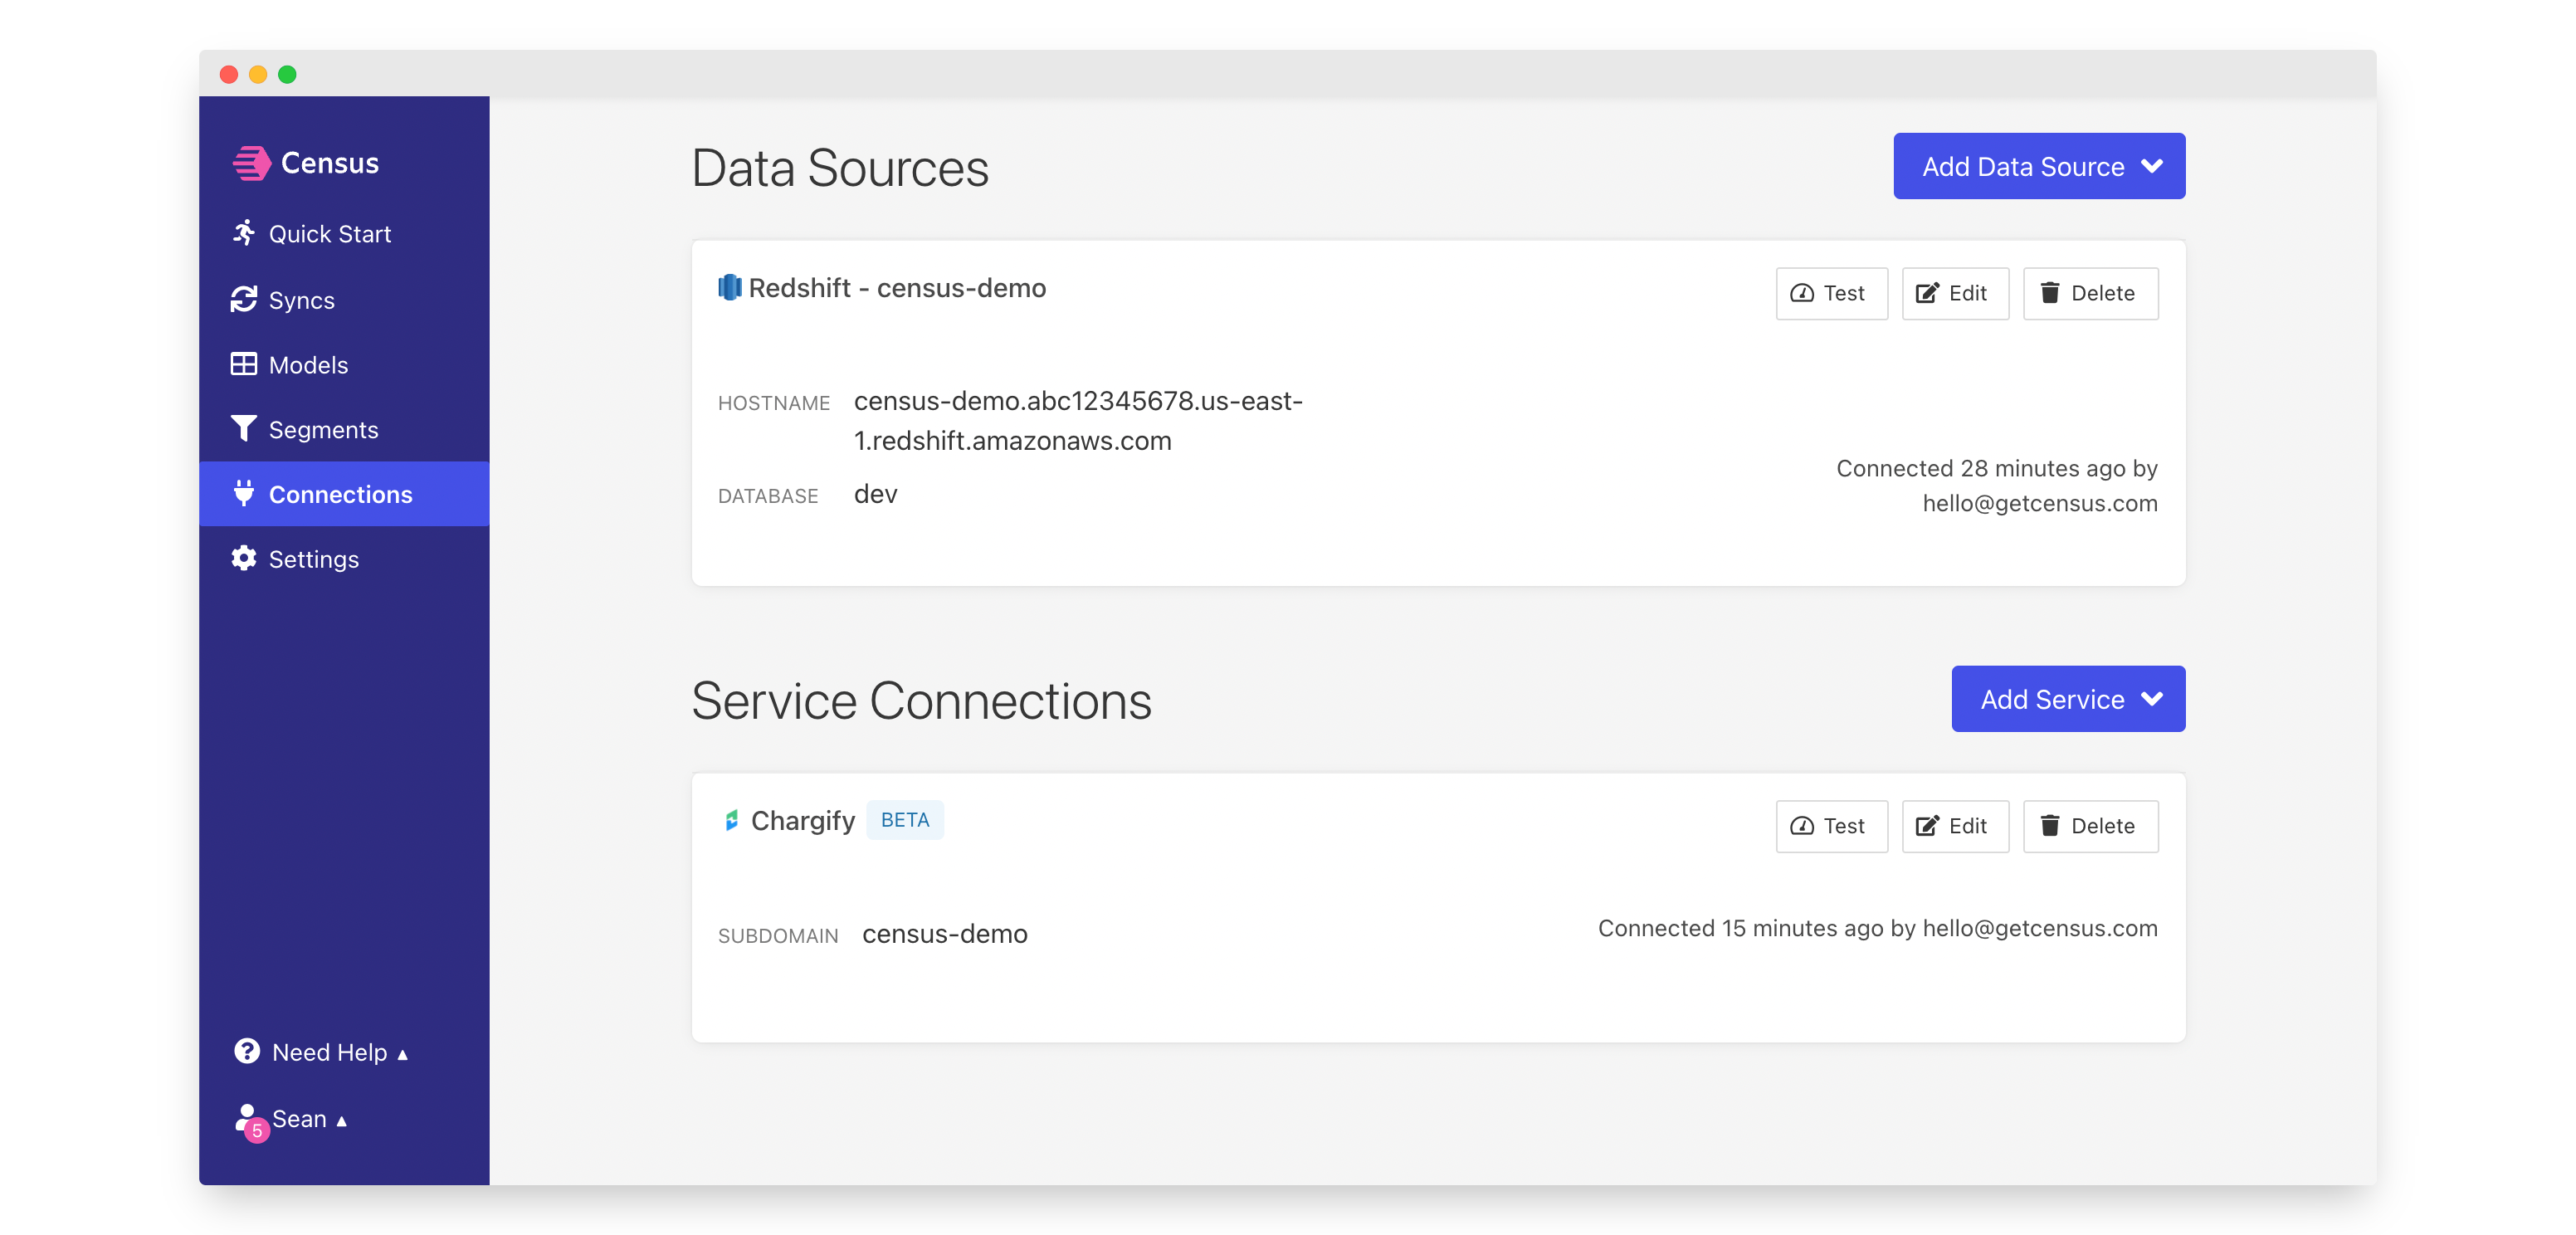This screenshot has height=1235, width=2576.
Task: Expand the Add Service dropdown
Action: [2067, 699]
